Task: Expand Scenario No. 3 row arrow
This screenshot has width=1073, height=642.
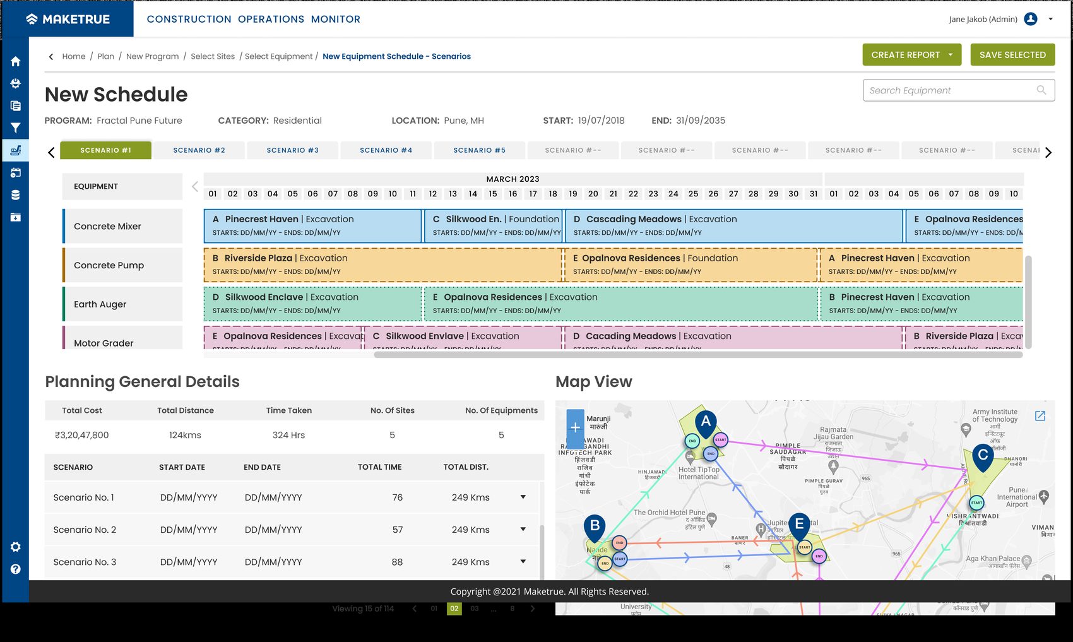Action: point(523,561)
